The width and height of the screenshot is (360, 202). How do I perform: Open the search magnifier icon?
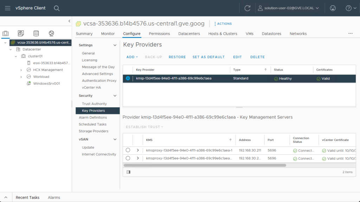57,8
